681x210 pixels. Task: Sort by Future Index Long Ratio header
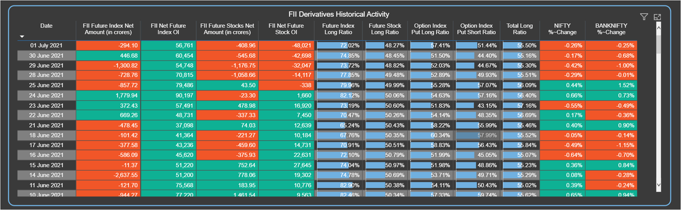pyautogui.click(x=339, y=29)
